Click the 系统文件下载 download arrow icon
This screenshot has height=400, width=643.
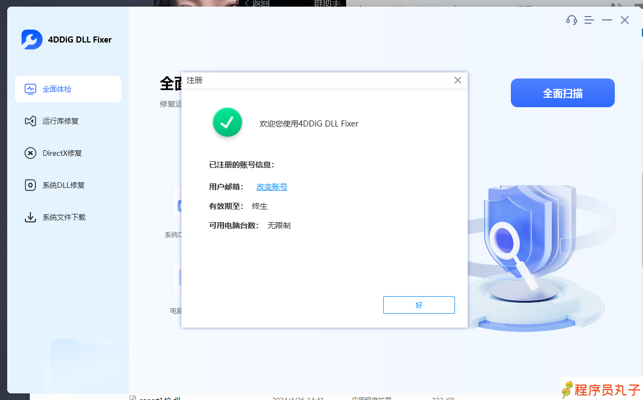(x=30, y=217)
